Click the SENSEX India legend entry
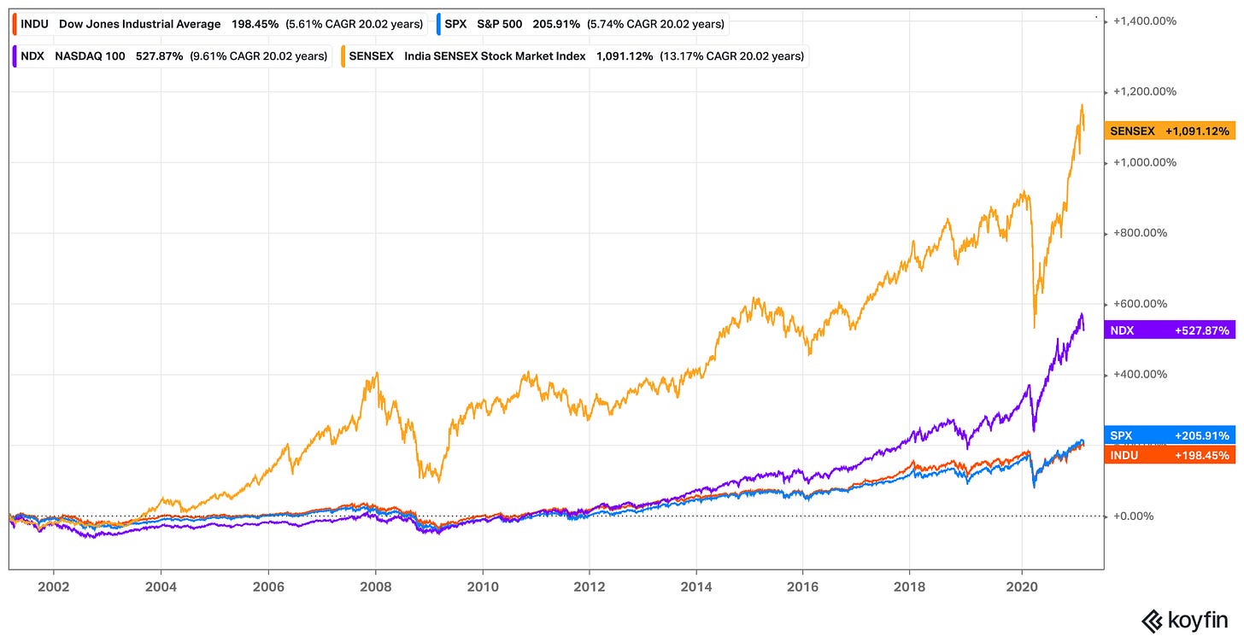The height and width of the screenshot is (642, 1244). pyautogui.click(x=573, y=56)
